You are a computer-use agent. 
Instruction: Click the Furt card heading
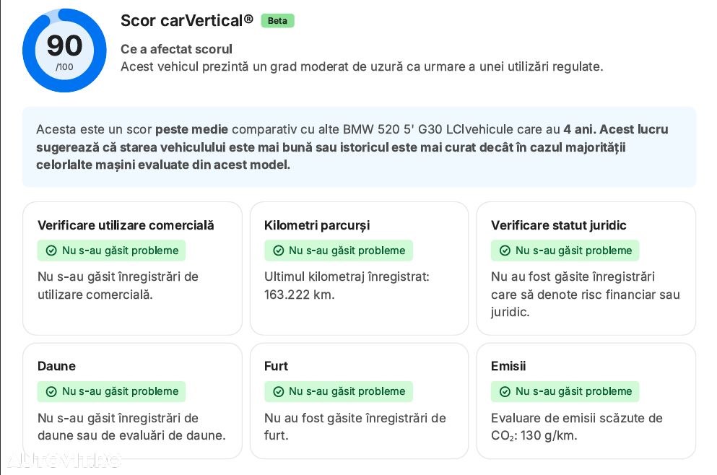[277, 366]
